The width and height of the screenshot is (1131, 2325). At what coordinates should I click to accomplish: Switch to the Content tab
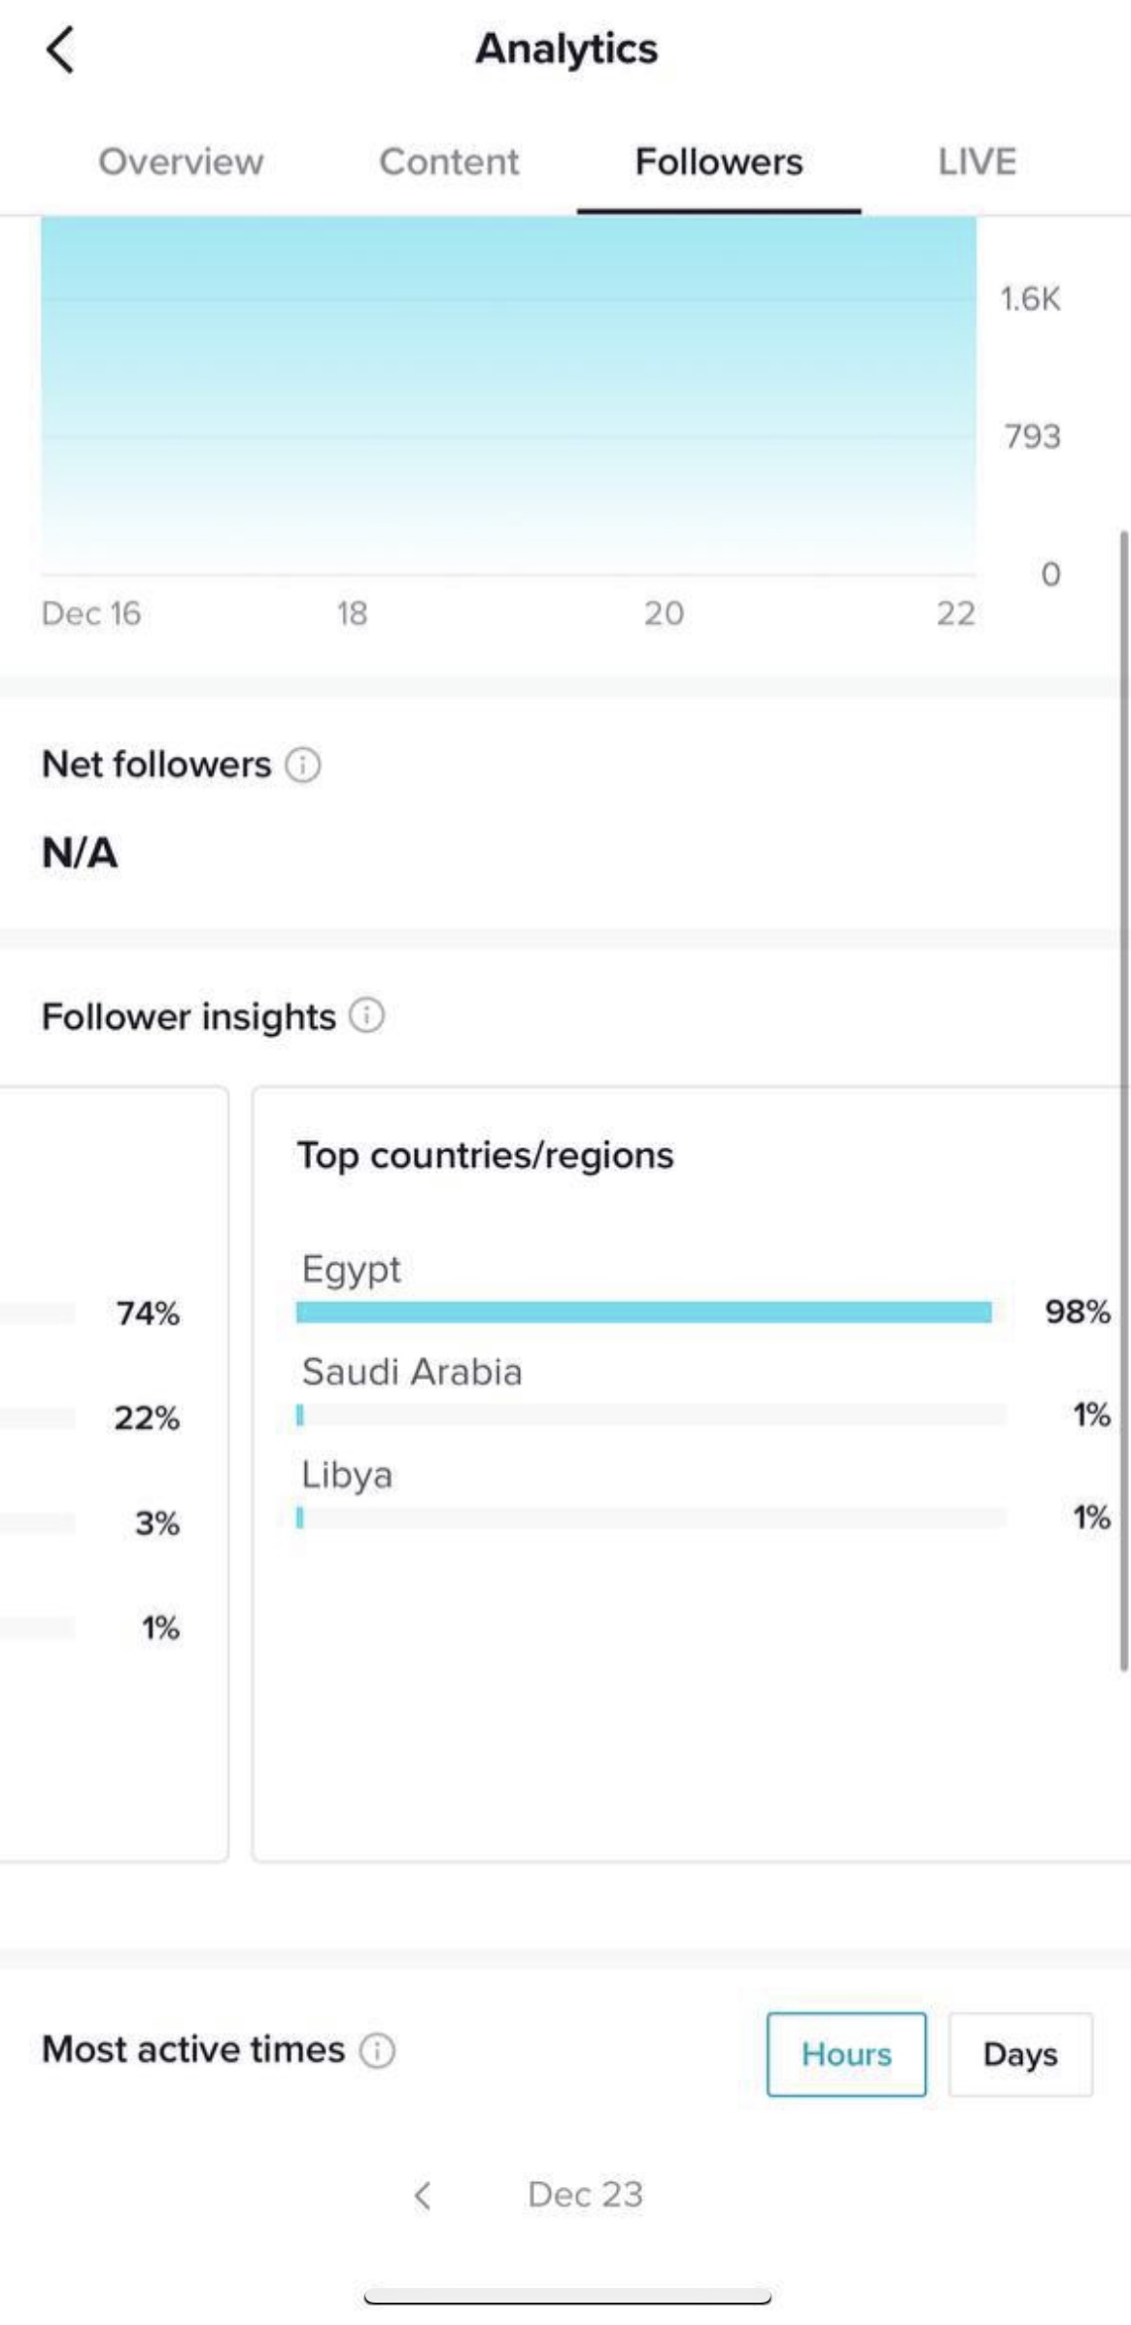pos(449,161)
